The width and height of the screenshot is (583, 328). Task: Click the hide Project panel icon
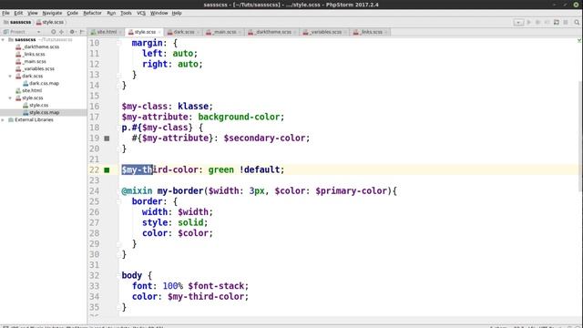82,32
